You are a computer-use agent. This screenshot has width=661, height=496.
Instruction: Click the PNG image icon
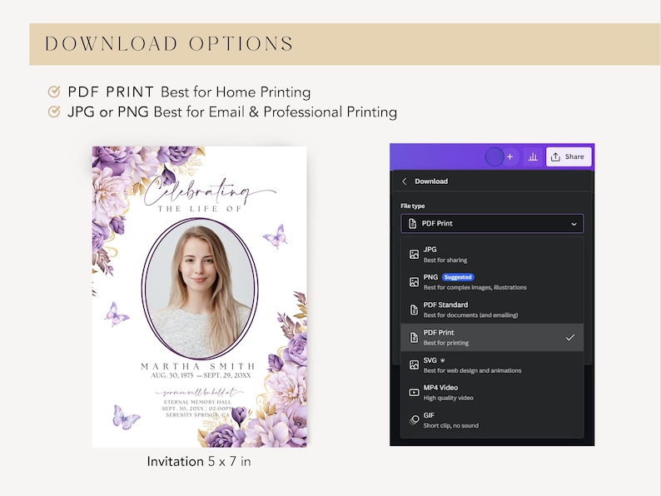[x=414, y=282]
